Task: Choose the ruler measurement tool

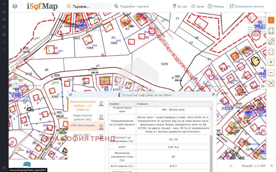Action: coord(271,41)
